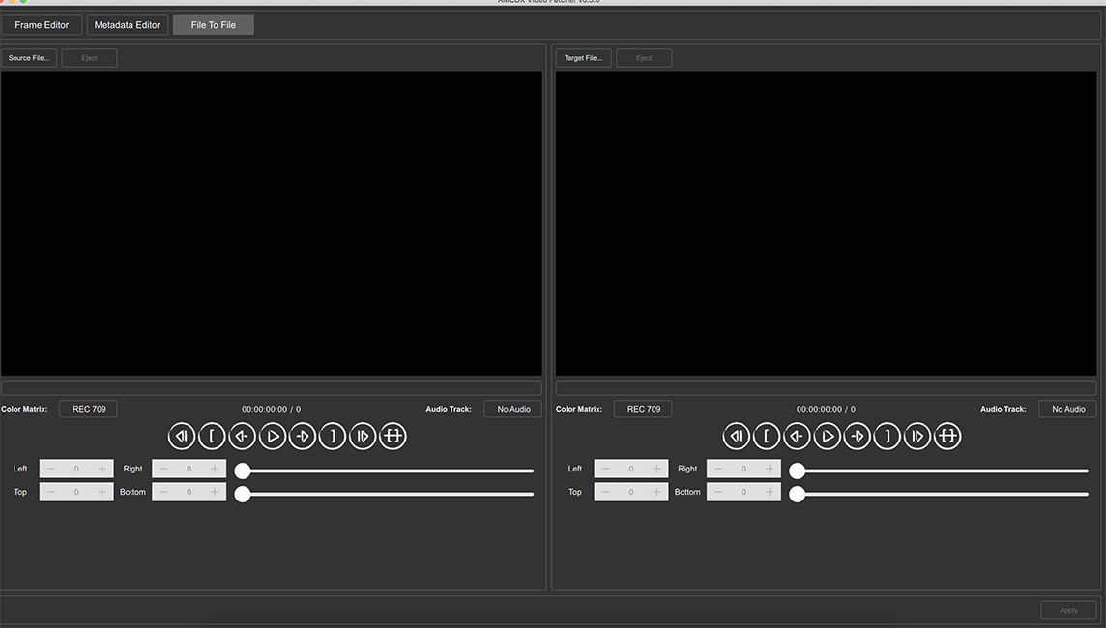
Task: Decrease target Right crop value
Action: point(718,469)
